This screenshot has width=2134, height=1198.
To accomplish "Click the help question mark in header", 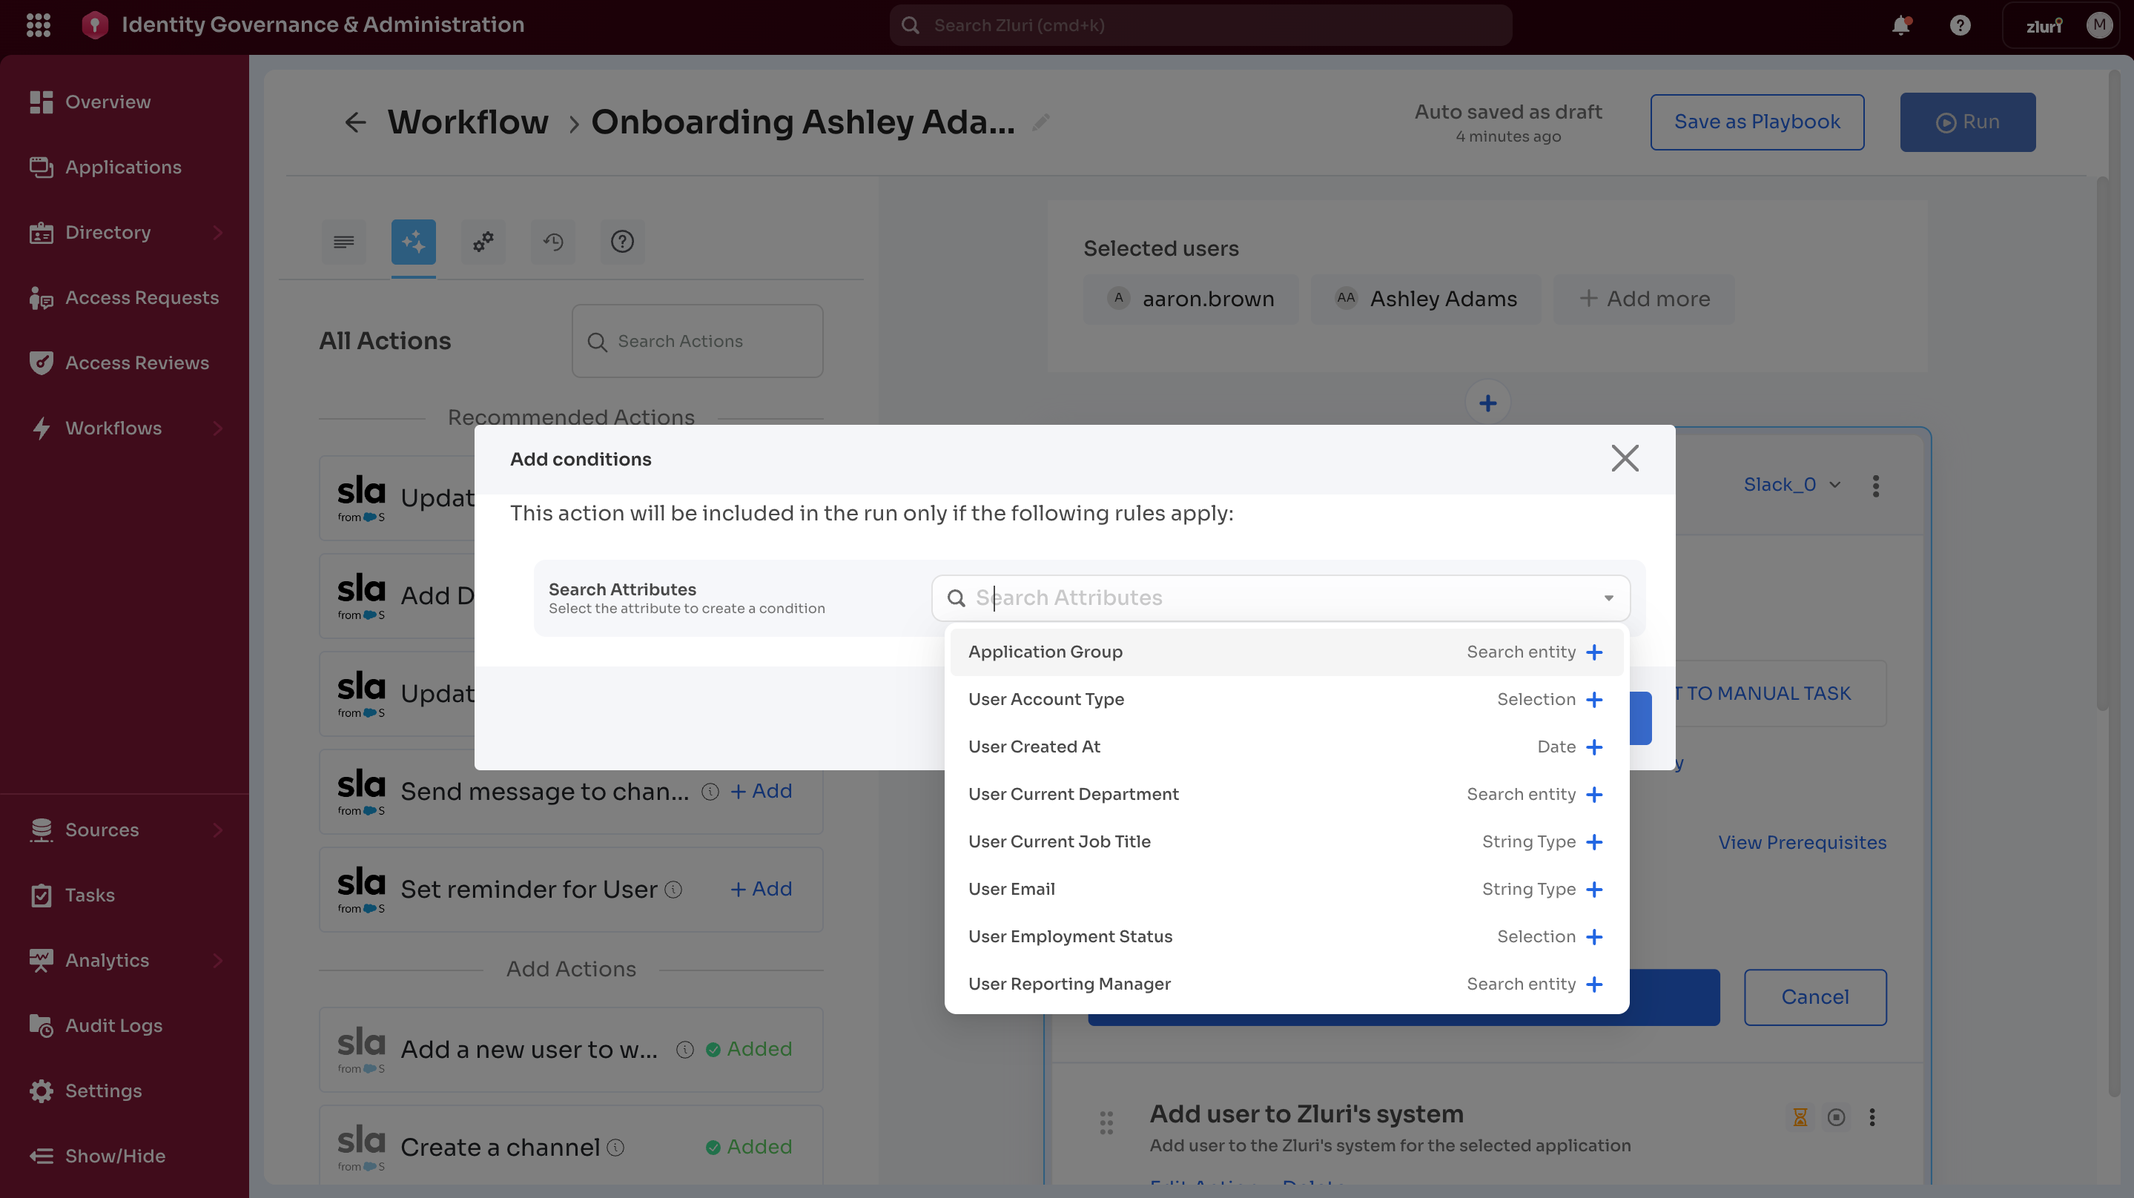I will click(1959, 26).
